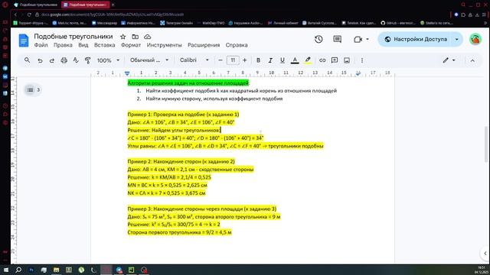Open the Формат menu
The height and width of the screenshot is (275, 490).
tap(131, 45)
